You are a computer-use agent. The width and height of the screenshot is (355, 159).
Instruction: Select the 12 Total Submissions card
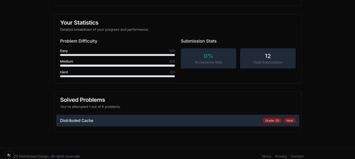(268, 58)
